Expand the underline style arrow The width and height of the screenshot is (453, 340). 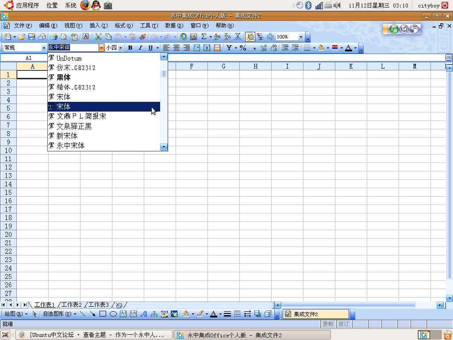157,48
